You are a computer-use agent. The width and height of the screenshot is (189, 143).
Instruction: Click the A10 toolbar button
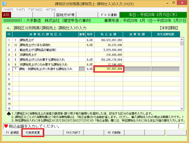pyautogui.click(x=6, y=15)
